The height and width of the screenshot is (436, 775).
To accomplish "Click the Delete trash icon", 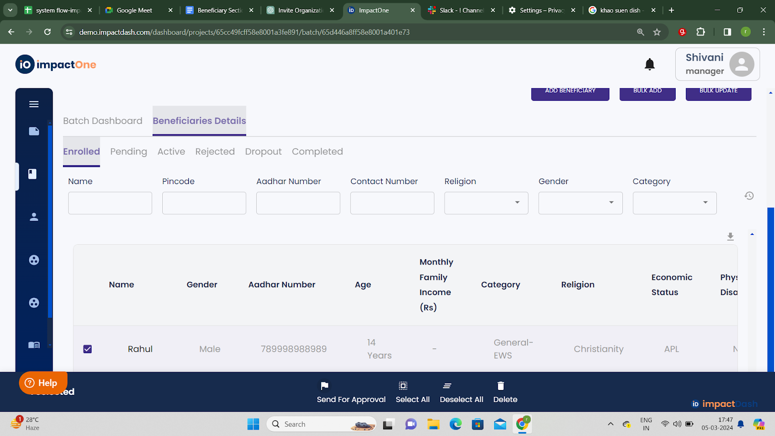I will click(501, 386).
